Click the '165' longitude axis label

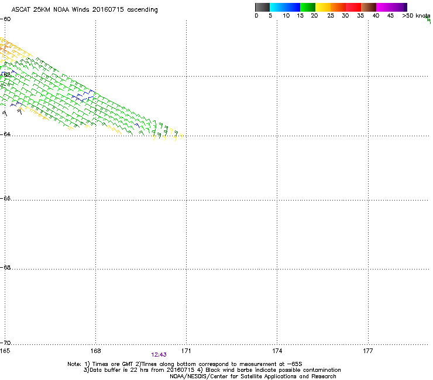(x=5, y=351)
